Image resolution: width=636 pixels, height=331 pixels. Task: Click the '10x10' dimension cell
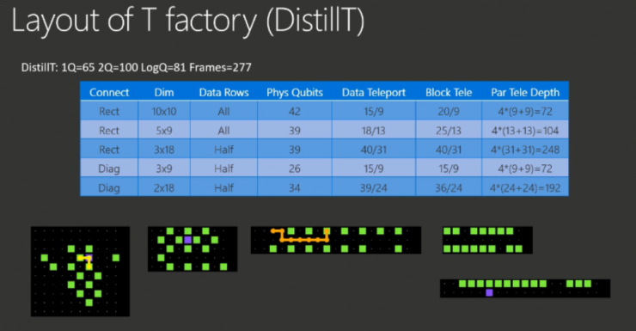[164, 111]
